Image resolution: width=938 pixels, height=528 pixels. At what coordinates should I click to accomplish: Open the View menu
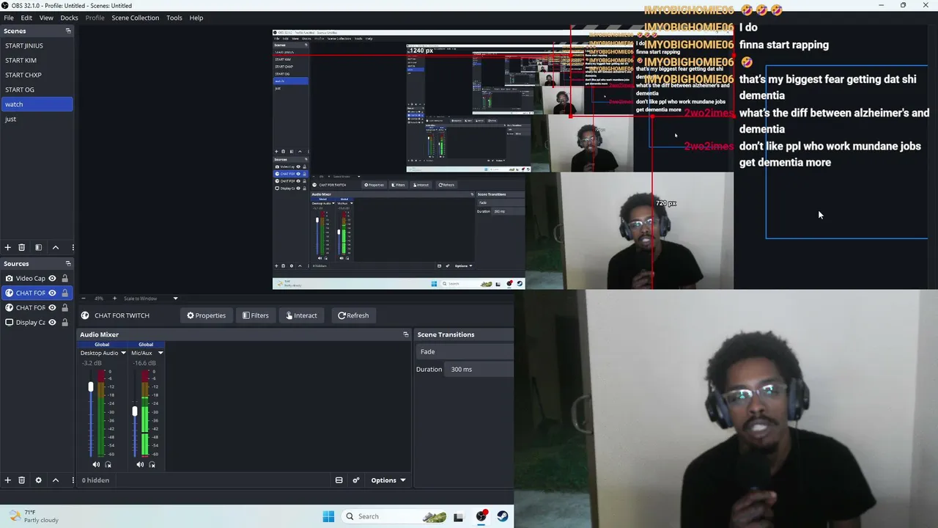coord(46,18)
